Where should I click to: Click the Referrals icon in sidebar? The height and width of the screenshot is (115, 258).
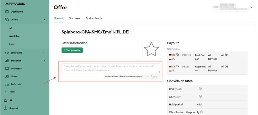coord(6,84)
